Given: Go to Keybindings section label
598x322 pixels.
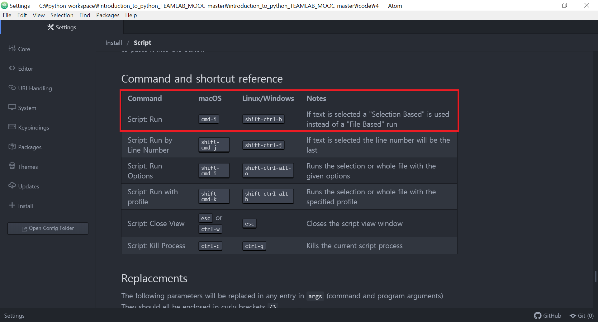Looking at the screenshot, I should point(34,127).
